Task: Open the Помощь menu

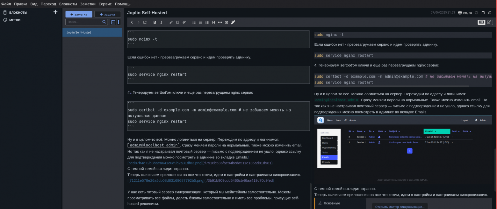Action: 123,4
